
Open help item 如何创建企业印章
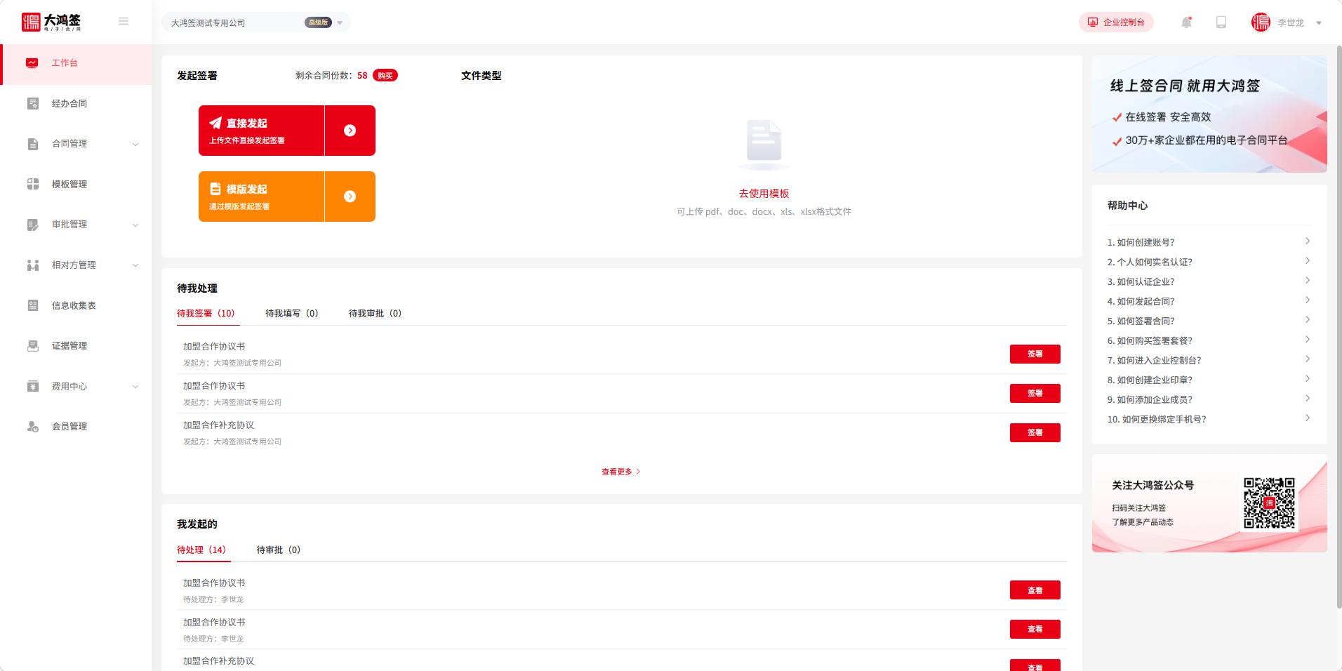coord(1150,380)
